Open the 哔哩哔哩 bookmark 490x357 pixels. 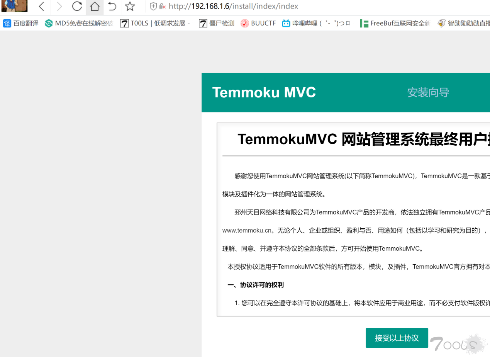[316, 23]
